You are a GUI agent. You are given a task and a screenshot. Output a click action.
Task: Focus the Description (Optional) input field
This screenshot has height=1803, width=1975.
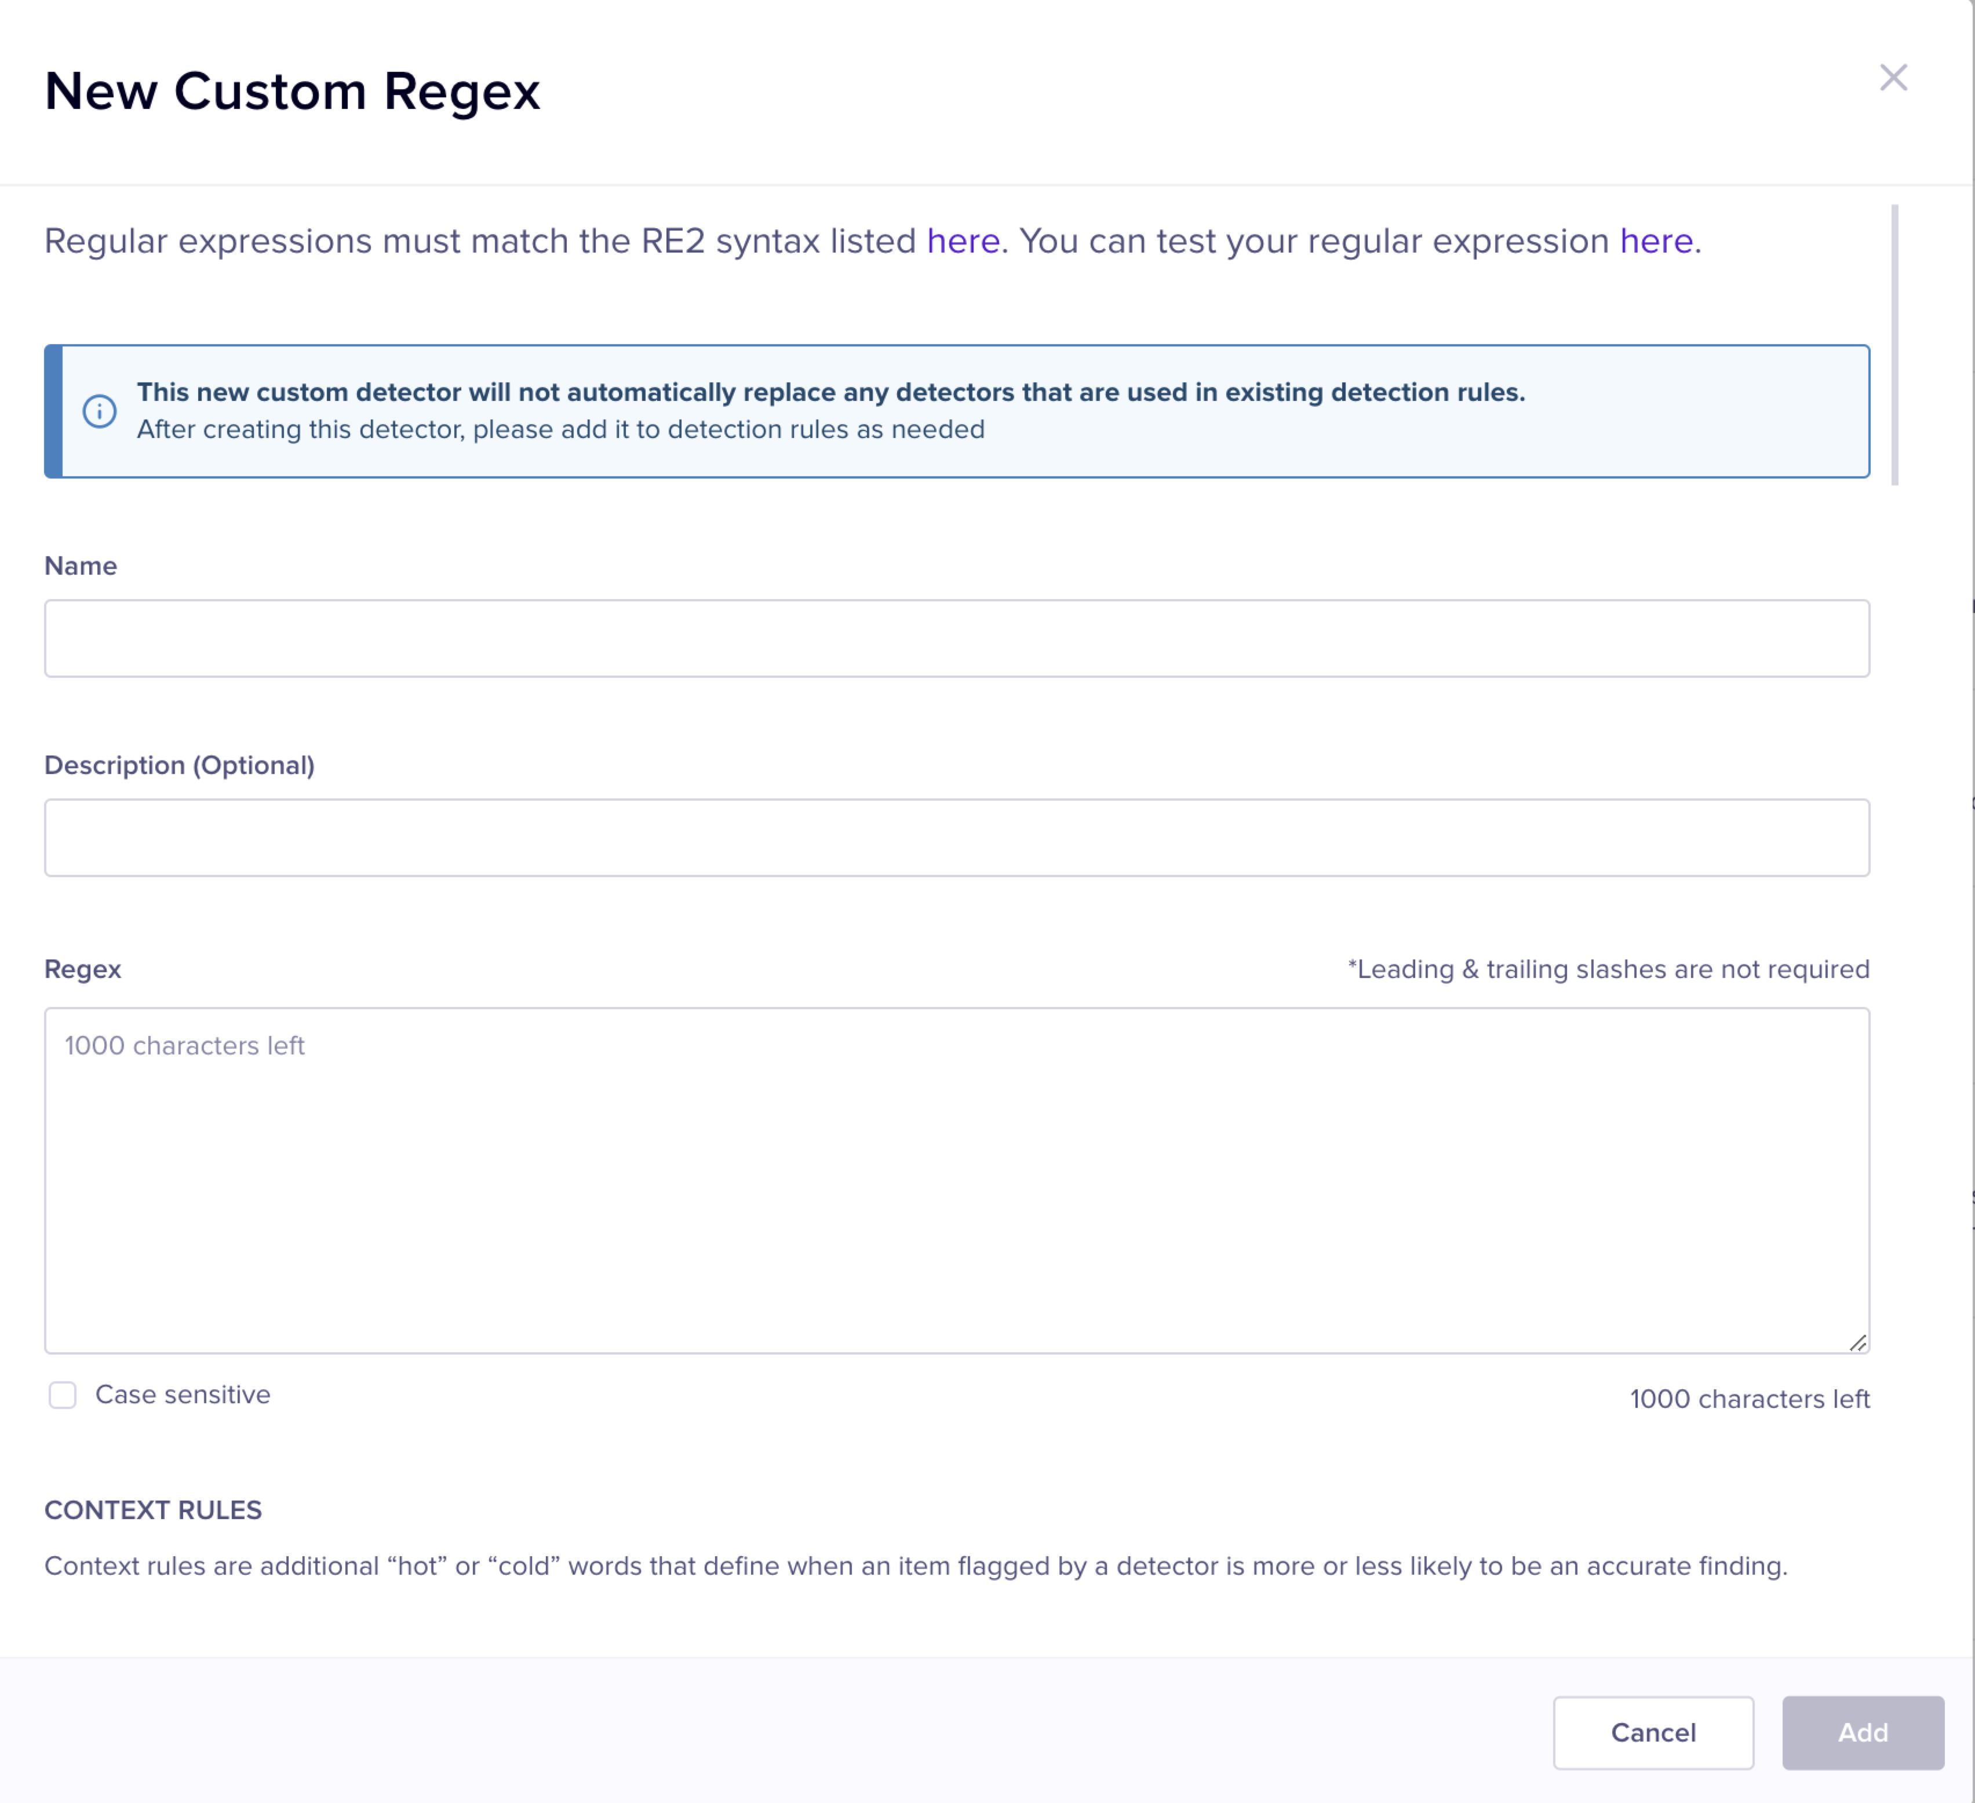(956, 837)
